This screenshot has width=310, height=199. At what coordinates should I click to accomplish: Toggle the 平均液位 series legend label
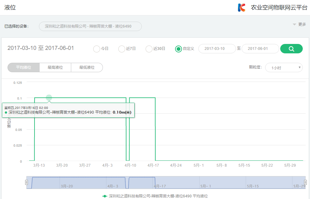pyautogui.click(x=158, y=196)
